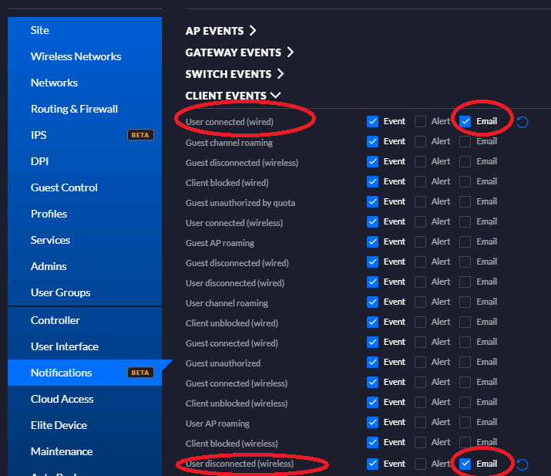Open Routing & Firewall settings
551x476 pixels.
point(74,109)
